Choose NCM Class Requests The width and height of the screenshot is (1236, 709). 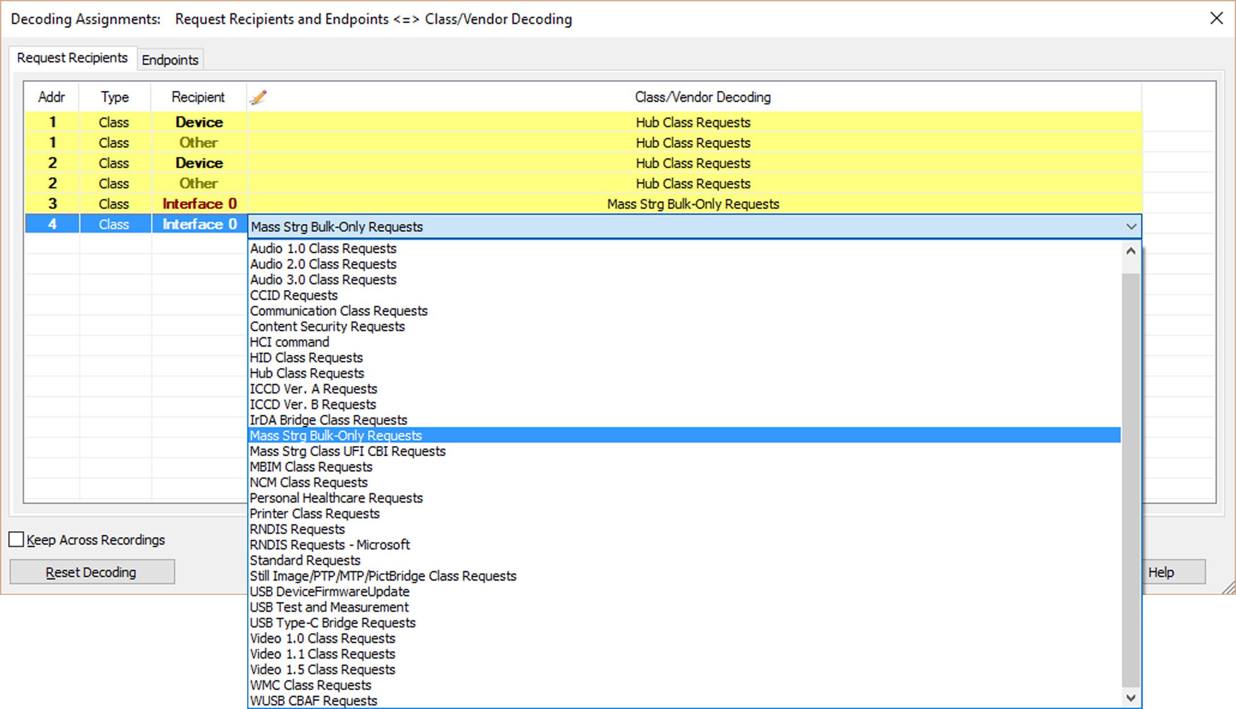point(685,482)
